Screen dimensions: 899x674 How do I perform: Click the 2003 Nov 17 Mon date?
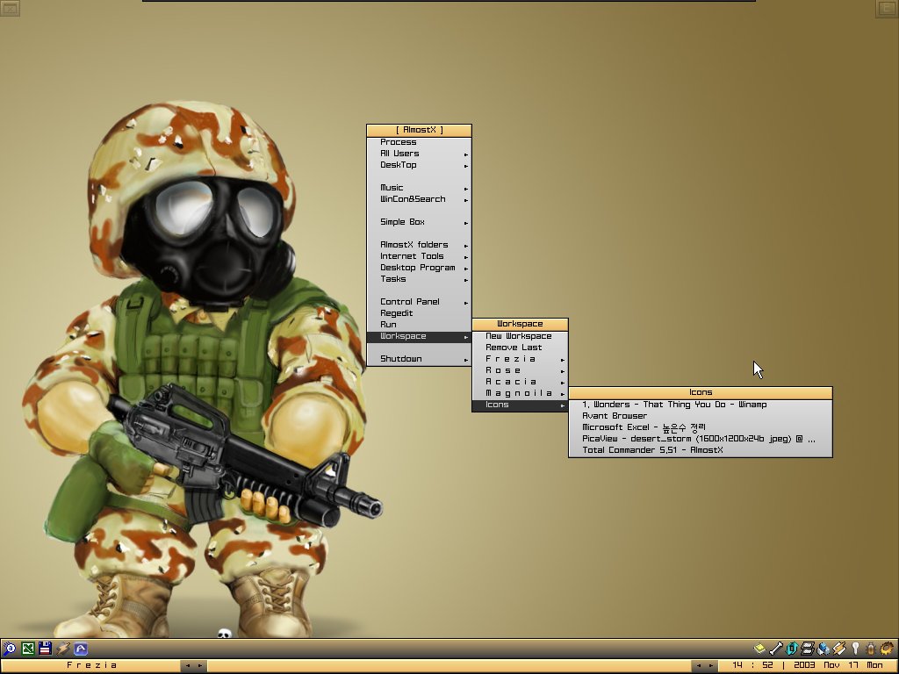838,665
